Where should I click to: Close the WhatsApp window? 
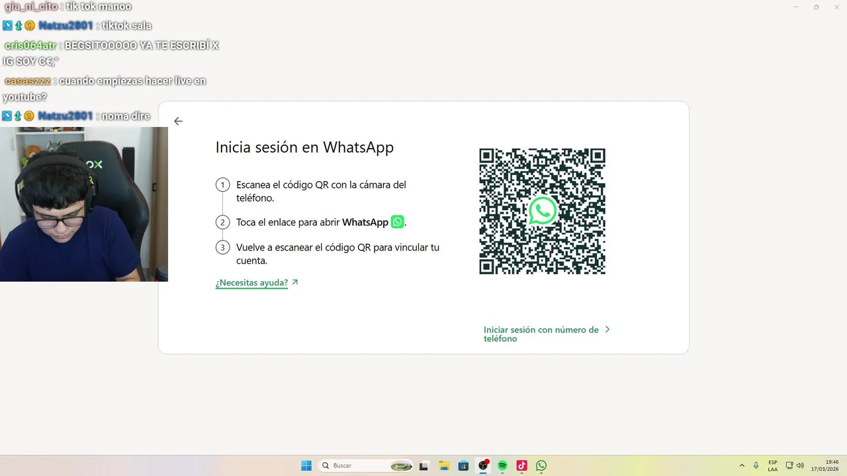point(836,7)
